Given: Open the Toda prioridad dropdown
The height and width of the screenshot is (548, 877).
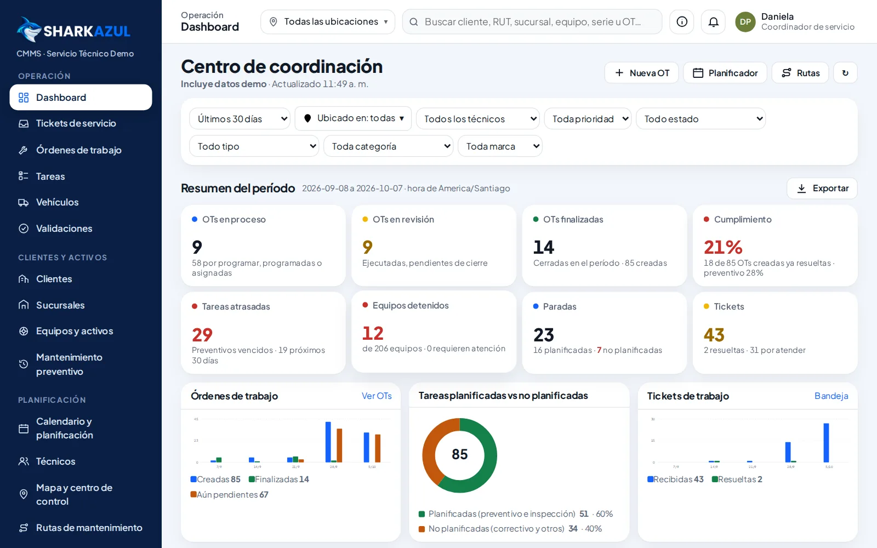Looking at the screenshot, I should pyautogui.click(x=588, y=119).
